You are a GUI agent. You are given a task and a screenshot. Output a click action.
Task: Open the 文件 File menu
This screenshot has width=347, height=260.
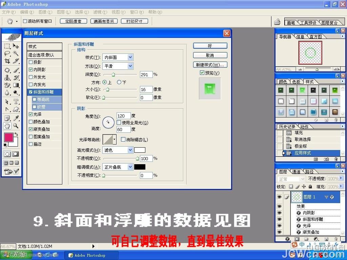coord(8,12)
